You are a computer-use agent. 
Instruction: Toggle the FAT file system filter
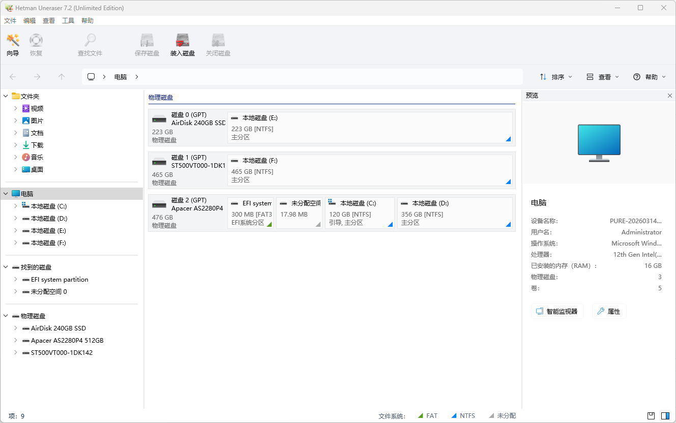coord(427,415)
